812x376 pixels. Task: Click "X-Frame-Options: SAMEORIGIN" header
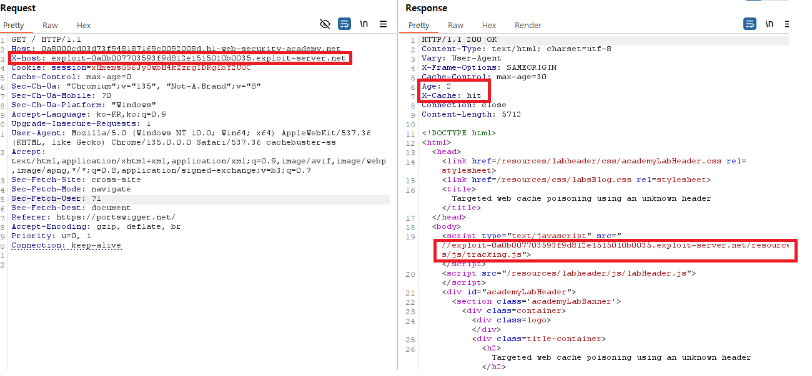point(489,67)
